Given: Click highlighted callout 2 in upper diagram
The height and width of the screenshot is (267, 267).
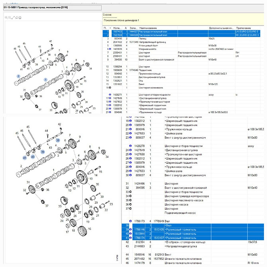Looking at the screenshot, I should click(18, 76).
